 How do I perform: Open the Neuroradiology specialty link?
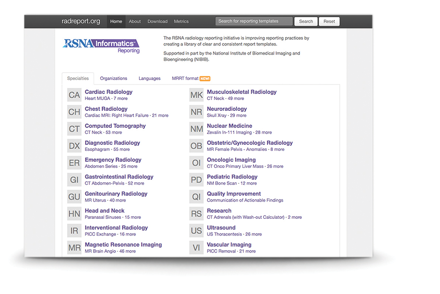click(227, 109)
